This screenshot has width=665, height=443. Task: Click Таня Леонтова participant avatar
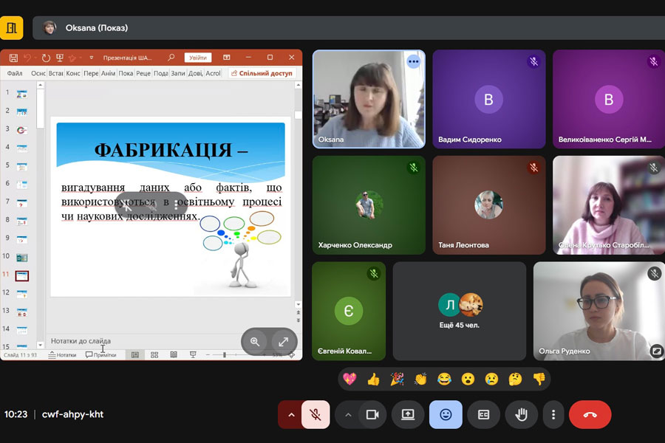tap(488, 205)
